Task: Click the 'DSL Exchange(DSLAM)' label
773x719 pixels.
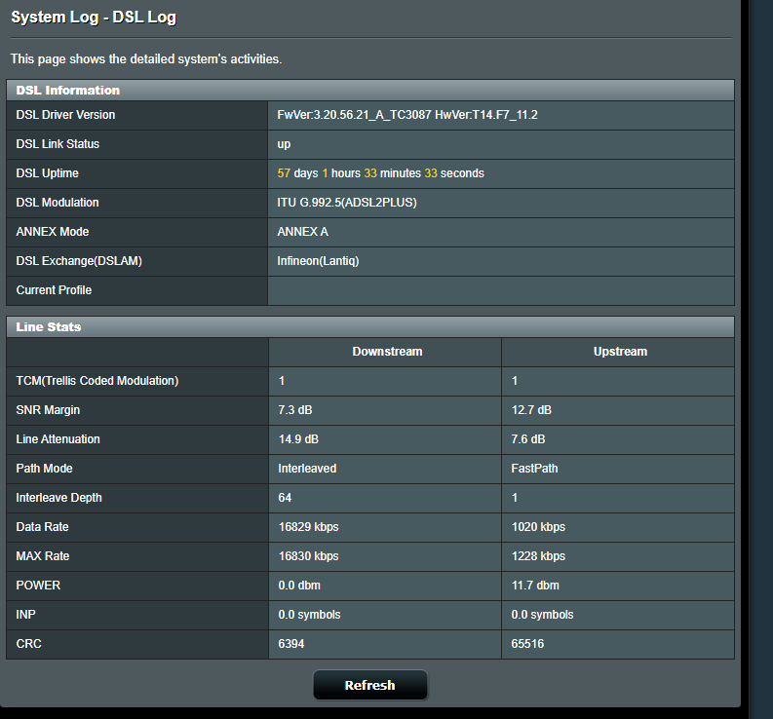Action: coord(79,261)
